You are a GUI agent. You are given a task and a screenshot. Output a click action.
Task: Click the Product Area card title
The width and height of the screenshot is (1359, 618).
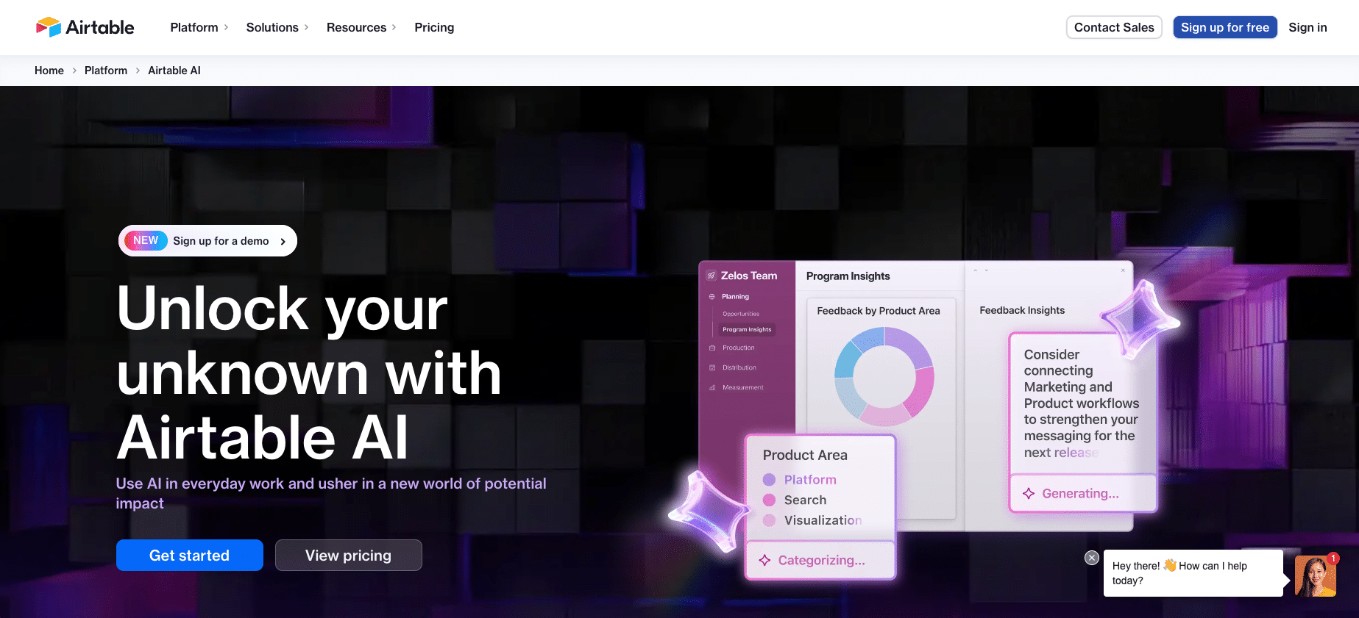click(x=805, y=455)
